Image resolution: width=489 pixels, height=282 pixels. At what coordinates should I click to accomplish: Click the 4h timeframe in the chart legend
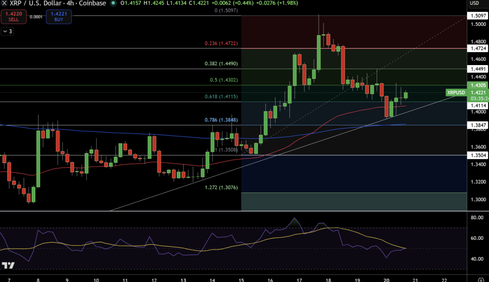tap(70, 3)
